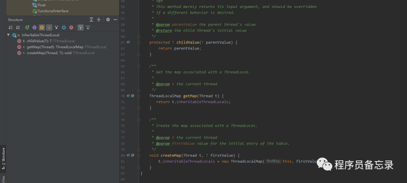This screenshot has width=407, height=183.
Task: Click the class icon of InheritableThreadLocal
Action: click(14, 35)
